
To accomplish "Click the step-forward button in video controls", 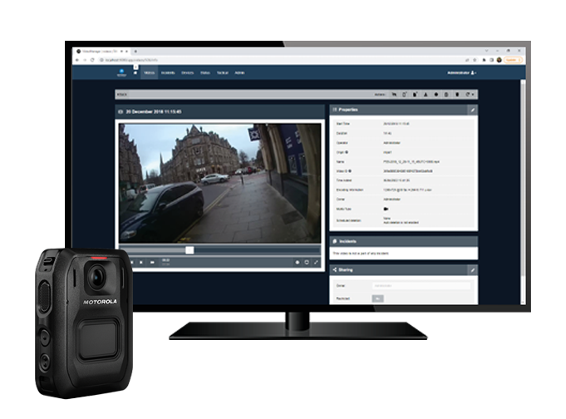I will 153,262.
